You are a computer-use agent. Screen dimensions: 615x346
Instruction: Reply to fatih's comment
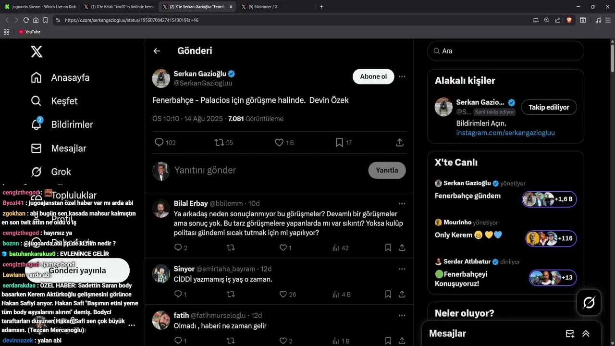[x=178, y=341]
